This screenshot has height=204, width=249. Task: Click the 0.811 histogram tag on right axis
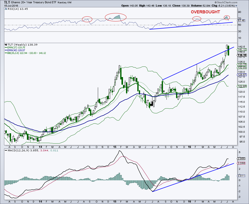[x=241, y=176]
